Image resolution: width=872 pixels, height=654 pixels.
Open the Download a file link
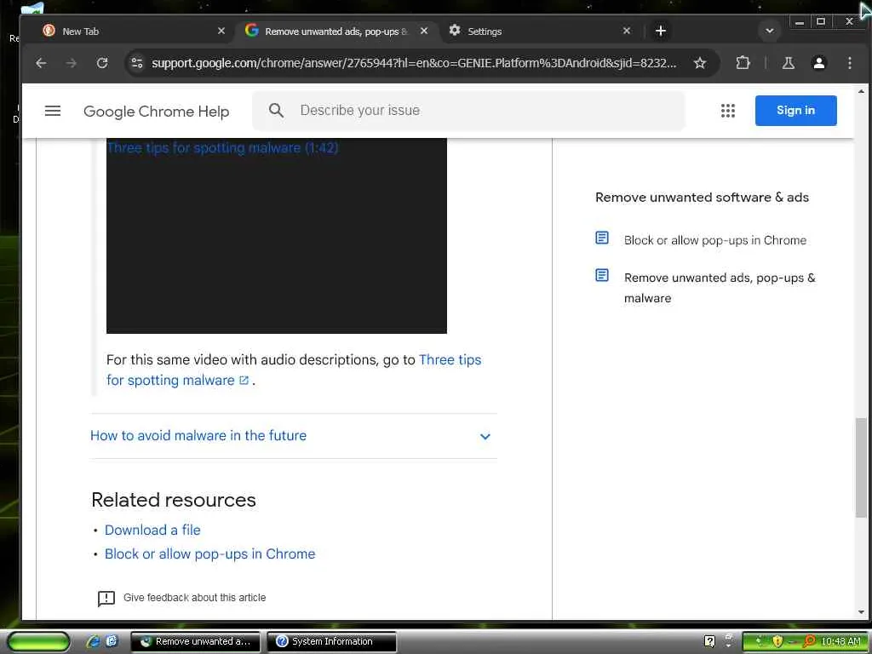pyautogui.click(x=152, y=530)
